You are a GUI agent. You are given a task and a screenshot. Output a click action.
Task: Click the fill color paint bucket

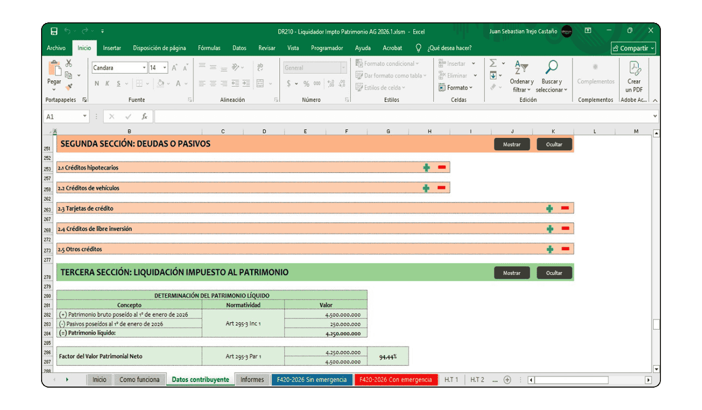pos(160,83)
